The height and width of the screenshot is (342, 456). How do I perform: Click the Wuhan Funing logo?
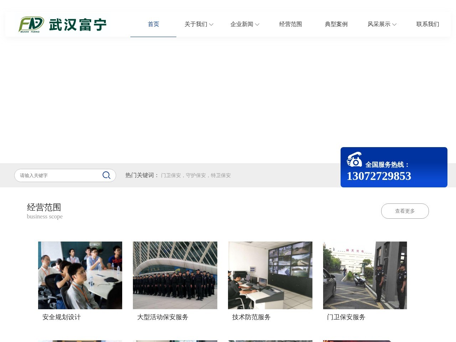tap(62, 25)
